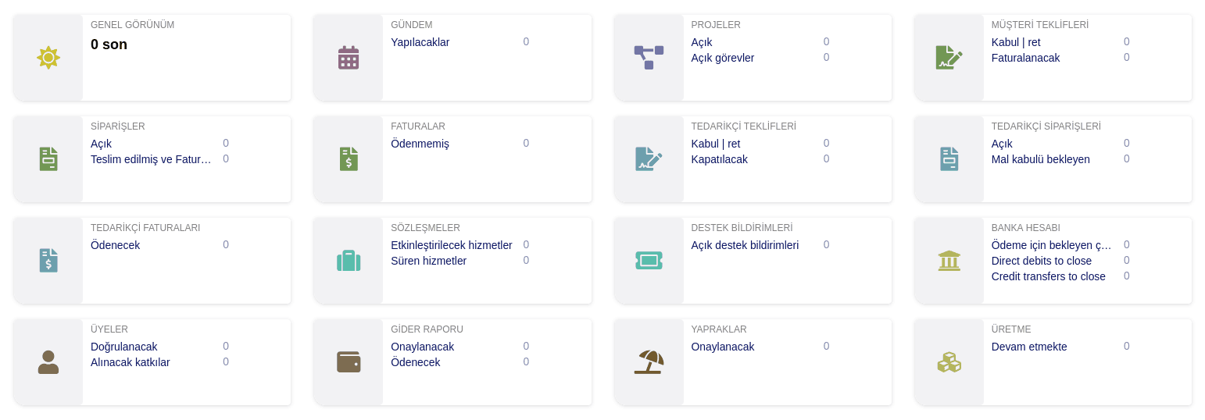
Task: Open Alınacak katkılar under Üyeler
Action: click(131, 362)
